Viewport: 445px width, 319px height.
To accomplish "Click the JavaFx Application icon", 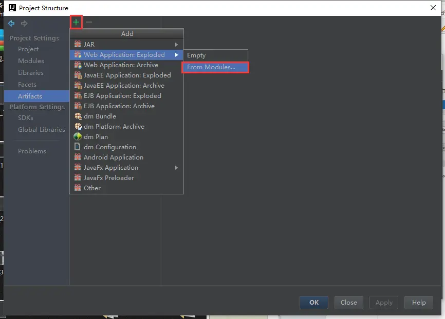I will (x=78, y=167).
